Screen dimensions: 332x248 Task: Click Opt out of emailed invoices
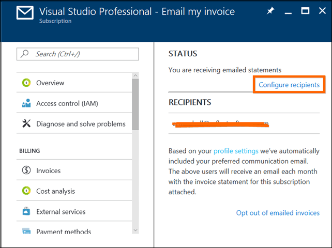[x=278, y=213]
